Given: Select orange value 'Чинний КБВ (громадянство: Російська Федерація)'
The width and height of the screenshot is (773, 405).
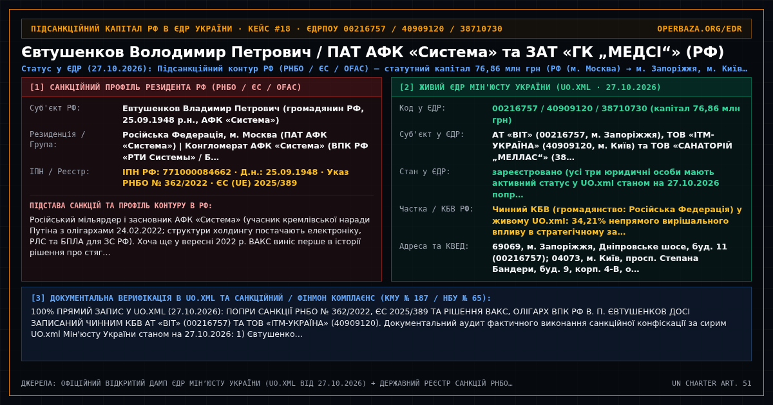Looking at the screenshot, I should point(616,221).
